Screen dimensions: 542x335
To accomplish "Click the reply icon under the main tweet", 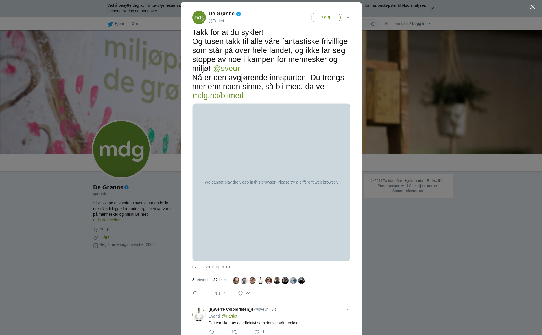I will coord(195,293).
